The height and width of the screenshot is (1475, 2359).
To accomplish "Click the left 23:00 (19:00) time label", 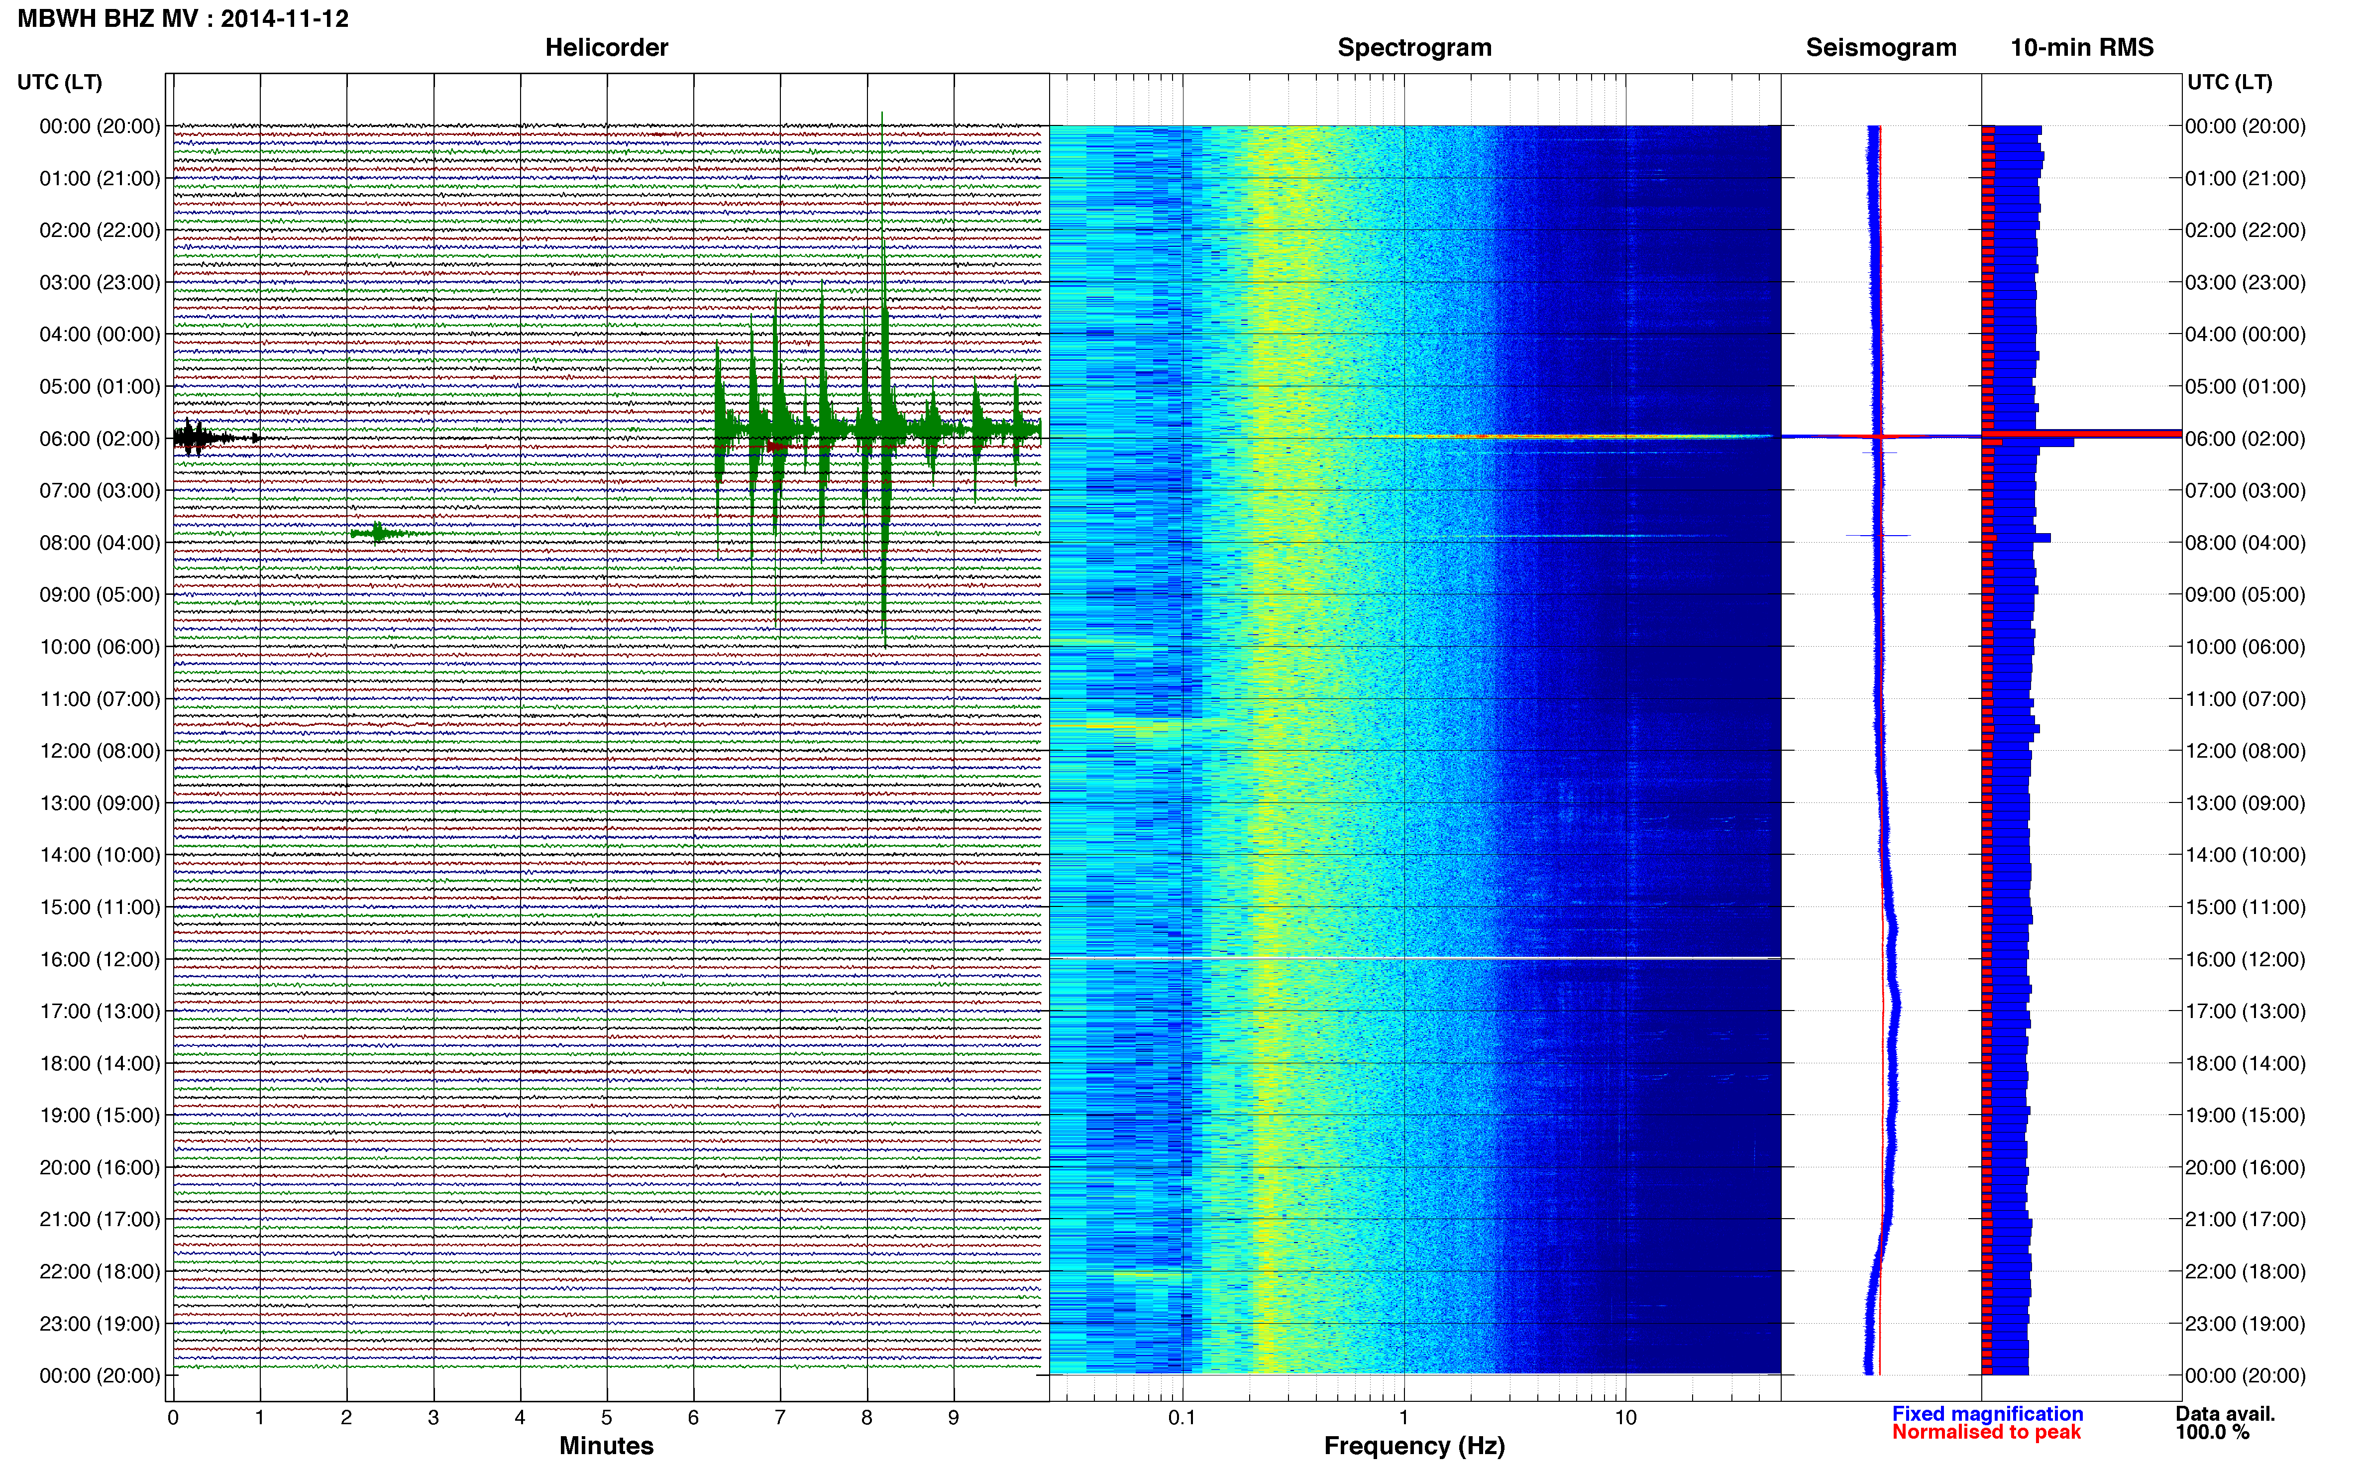I will pos(100,1324).
